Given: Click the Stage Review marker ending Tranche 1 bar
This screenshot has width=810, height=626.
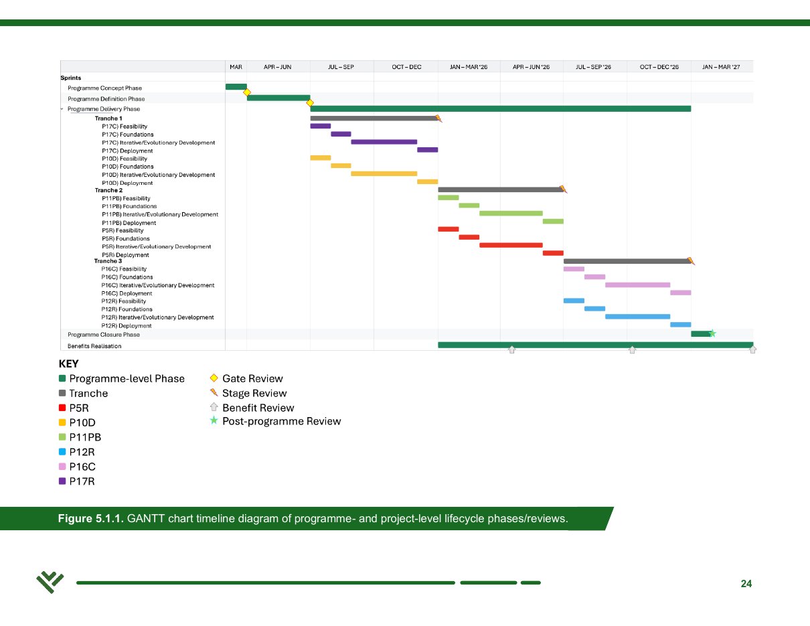Looking at the screenshot, I should 439,119.
